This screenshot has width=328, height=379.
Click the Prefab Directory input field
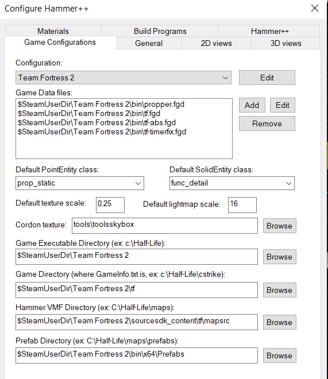(137, 355)
